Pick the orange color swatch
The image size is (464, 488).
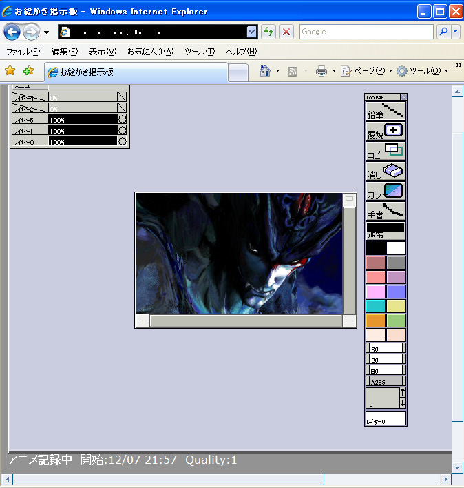coord(375,321)
